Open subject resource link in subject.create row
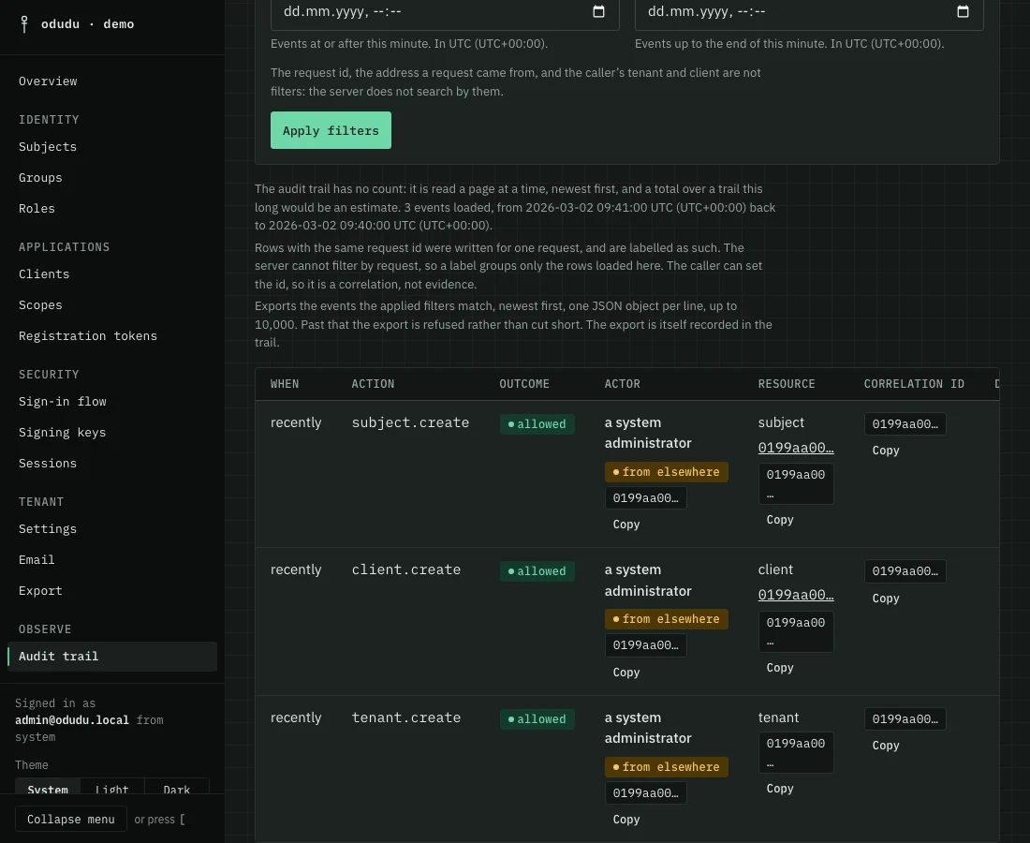 (796, 448)
